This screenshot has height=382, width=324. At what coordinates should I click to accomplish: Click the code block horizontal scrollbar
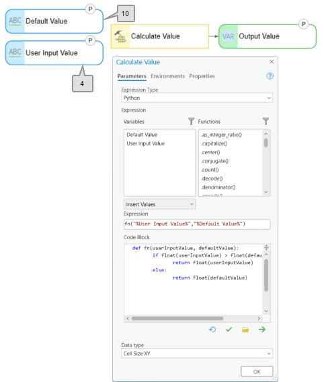[177, 319]
